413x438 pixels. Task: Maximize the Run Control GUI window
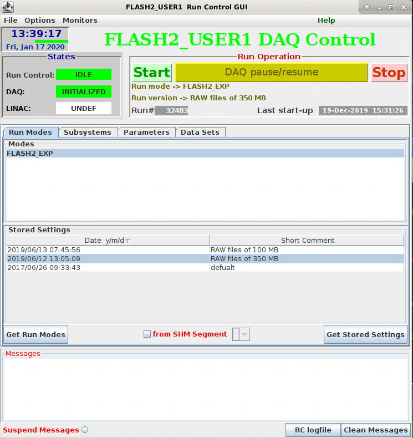(391, 7)
